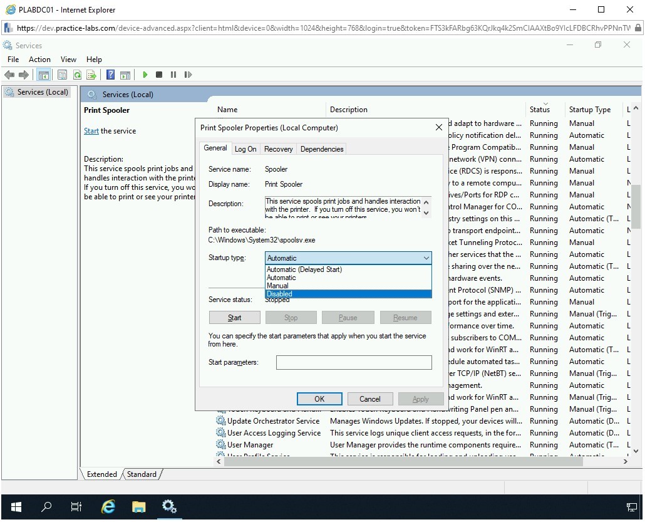Open the Recovery tab
Screen dimensions: 645x522
pos(278,149)
